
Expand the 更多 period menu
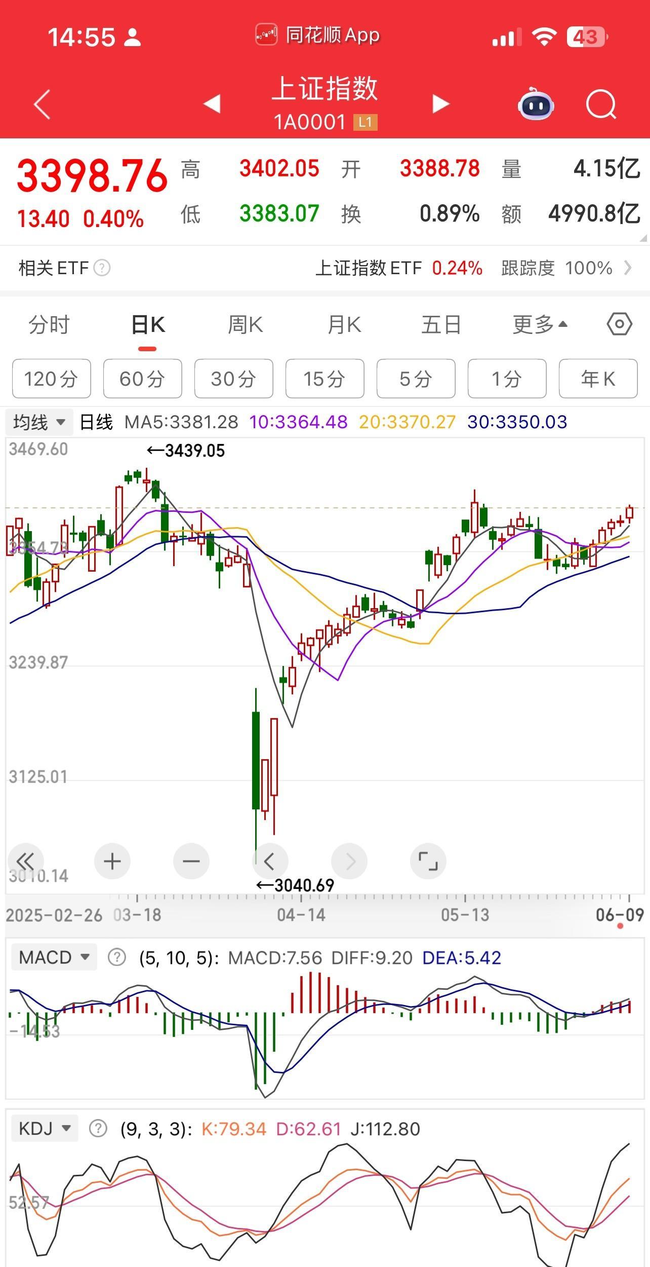click(540, 324)
